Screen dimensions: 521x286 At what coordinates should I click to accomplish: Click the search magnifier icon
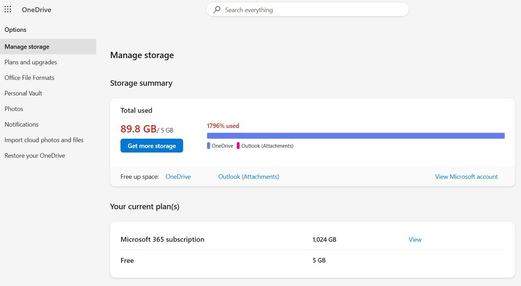[217, 10]
